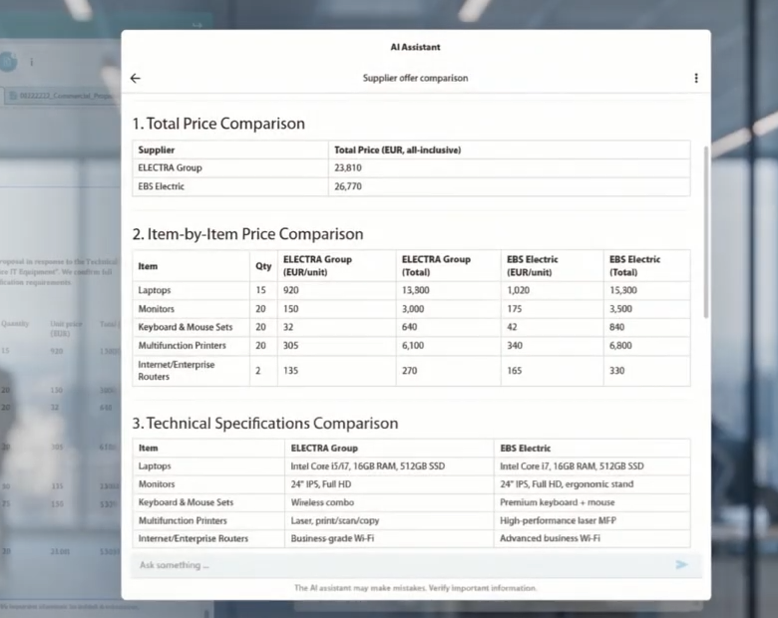The image size is (778, 618).
Task: Click the ELECTRA printers unit price 305
Action: tap(291, 345)
